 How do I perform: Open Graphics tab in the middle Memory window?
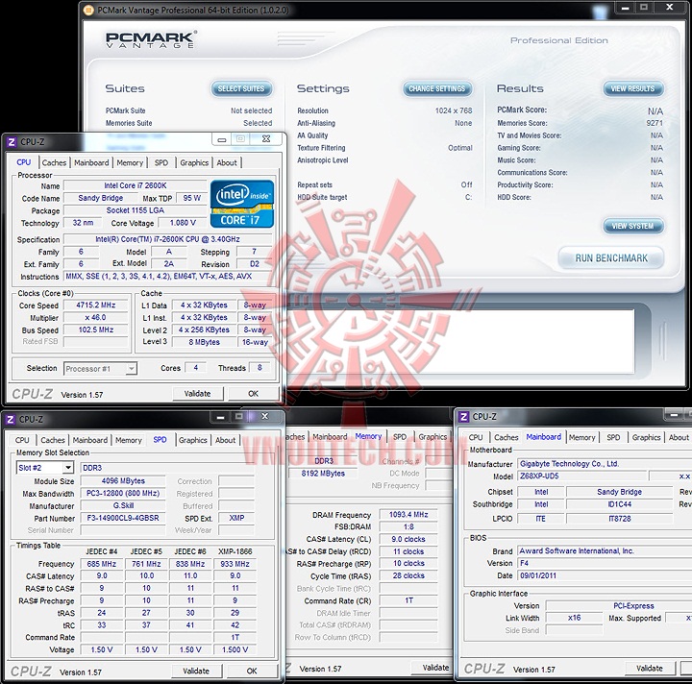coord(432,436)
